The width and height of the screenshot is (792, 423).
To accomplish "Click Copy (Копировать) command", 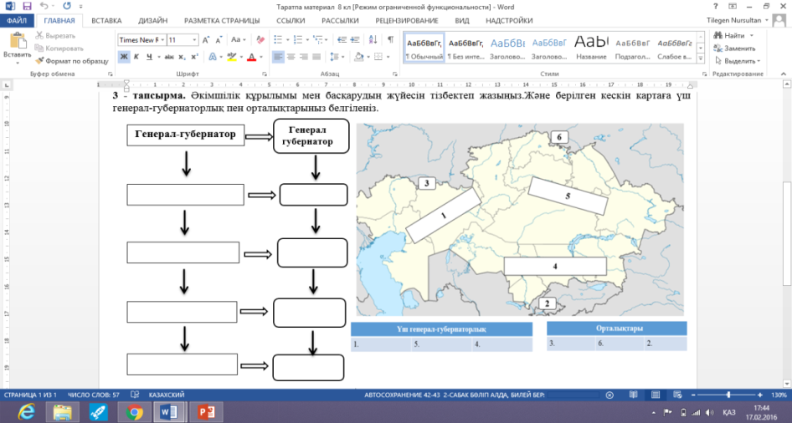I will 59,48.
